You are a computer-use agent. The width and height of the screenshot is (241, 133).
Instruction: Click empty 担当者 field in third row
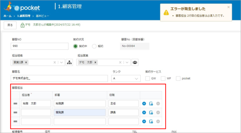(x=36, y=121)
